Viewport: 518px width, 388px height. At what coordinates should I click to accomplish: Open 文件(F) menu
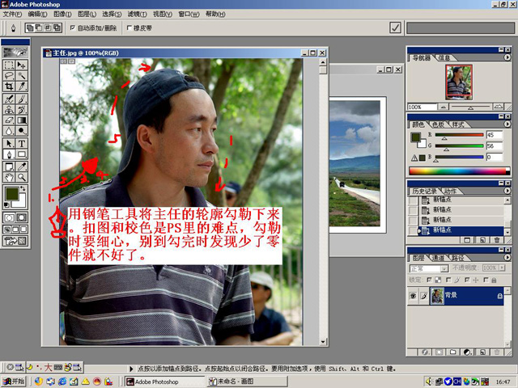12,15
